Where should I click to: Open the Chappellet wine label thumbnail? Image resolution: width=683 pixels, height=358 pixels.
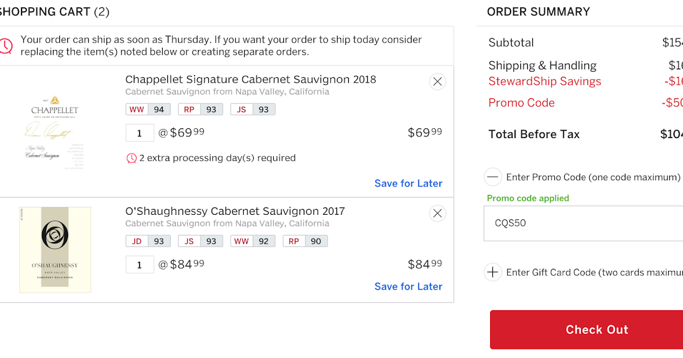[55, 132]
